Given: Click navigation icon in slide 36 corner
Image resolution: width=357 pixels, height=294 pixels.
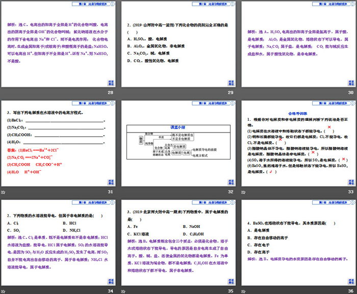Looking at the screenshot, I should point(351,281).
